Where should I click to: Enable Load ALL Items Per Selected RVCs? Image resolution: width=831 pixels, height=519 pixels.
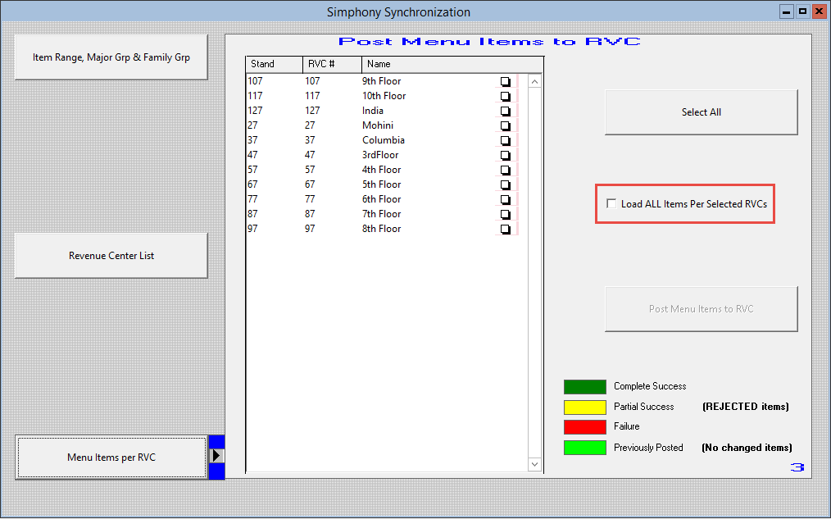coord(611,203)
